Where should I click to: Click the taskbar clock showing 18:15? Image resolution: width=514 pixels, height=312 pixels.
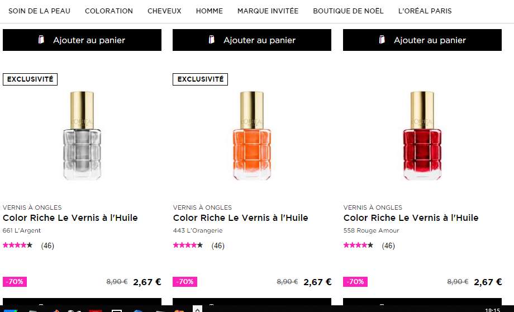492,310
